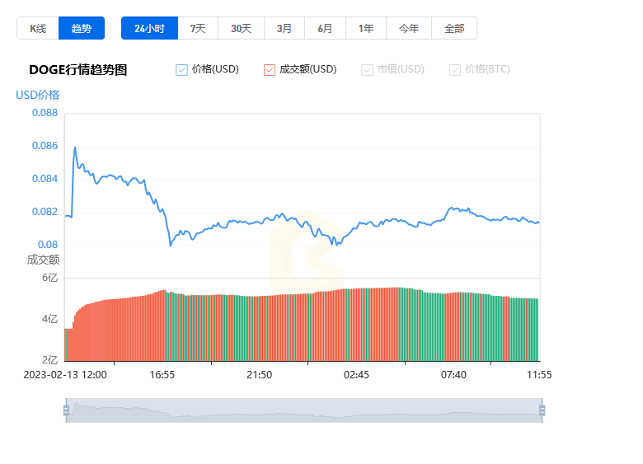Pick the 6月 time range
643x464 pixels.
(x=325, y=28)
